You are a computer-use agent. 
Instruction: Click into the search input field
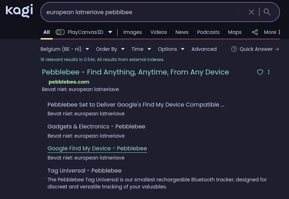point(141,12)
